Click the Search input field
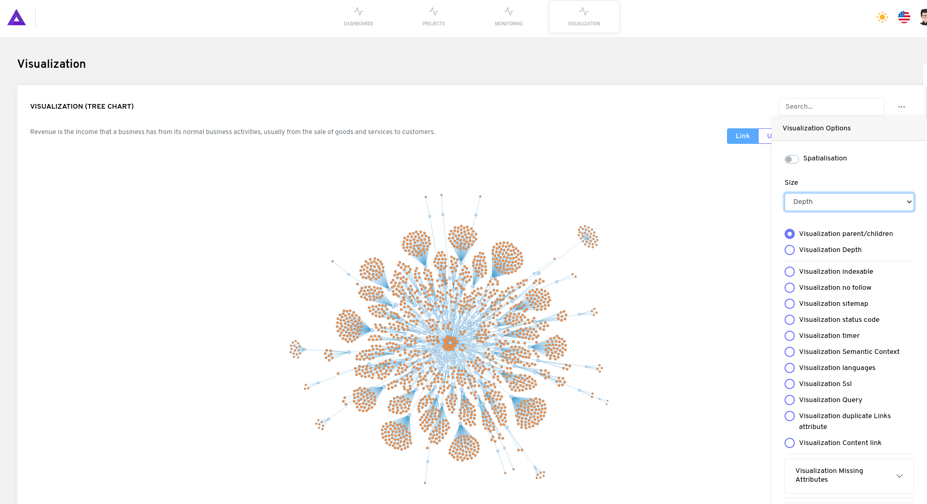 pyautogui.click(x=831, y=107)
